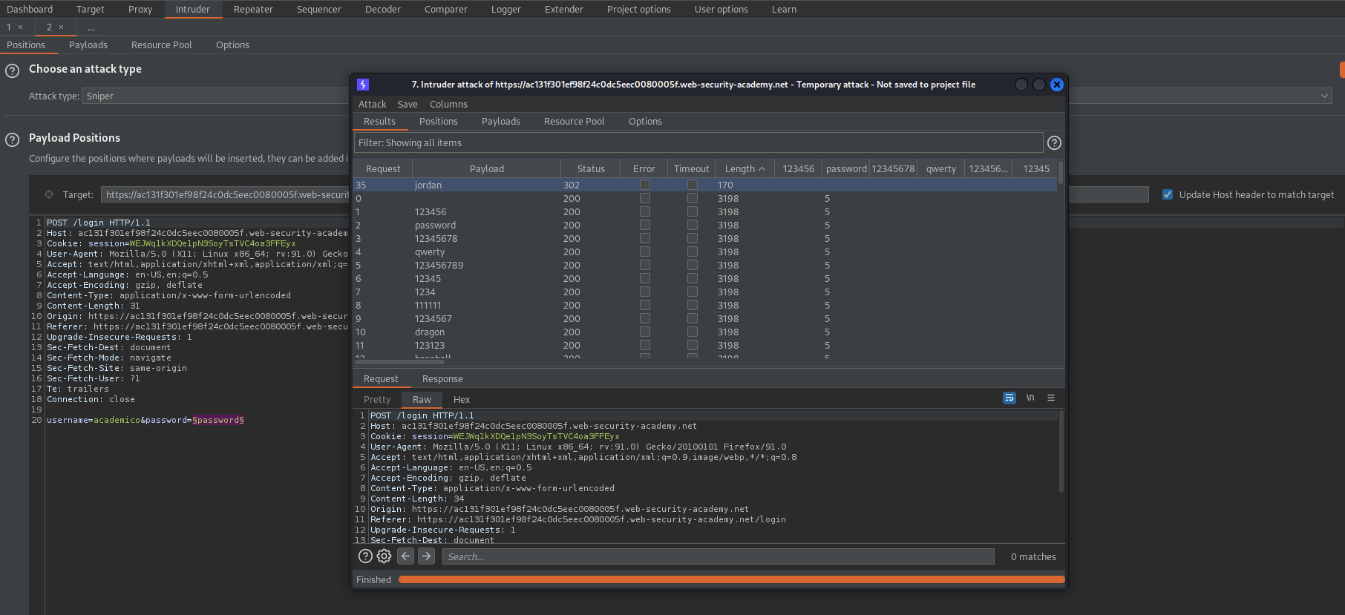Open the Attack menu in attack window
Viewport: 1345px width, 615px height.
click(x=372, y=105)
